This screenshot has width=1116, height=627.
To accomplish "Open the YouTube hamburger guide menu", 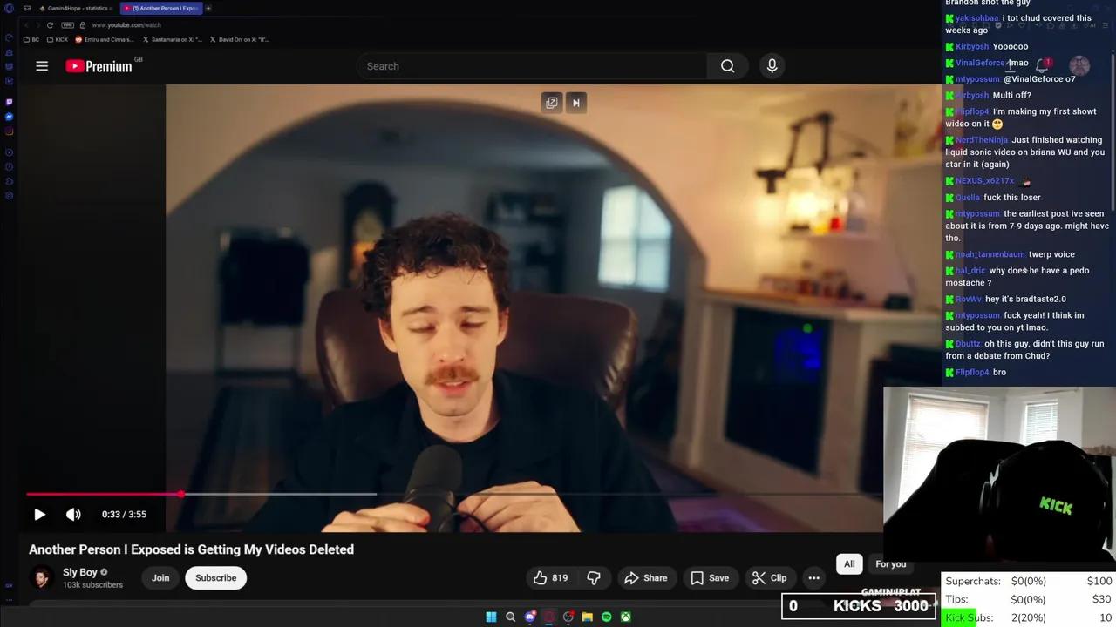I will click(42, 66).
